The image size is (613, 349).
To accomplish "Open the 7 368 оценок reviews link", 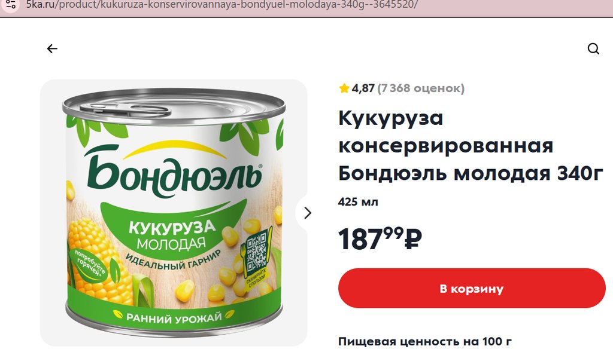I will coord(421,88).
